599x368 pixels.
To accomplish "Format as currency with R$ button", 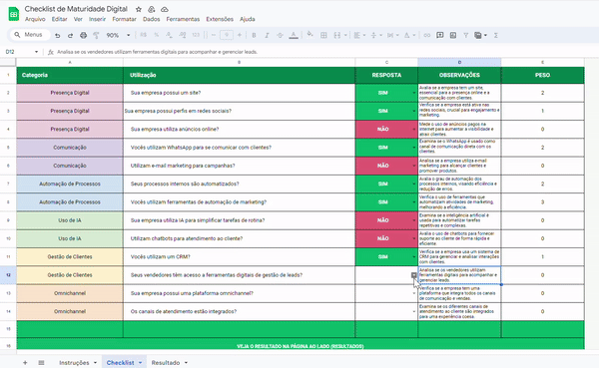I will [x=143, y=35].
